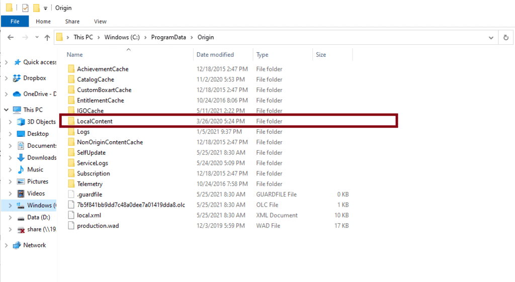Image resolution: width=515 pixels, height=282 pixels.
Task: Select the EntitlementCache folder icon
Action: (x=71, y=101)
